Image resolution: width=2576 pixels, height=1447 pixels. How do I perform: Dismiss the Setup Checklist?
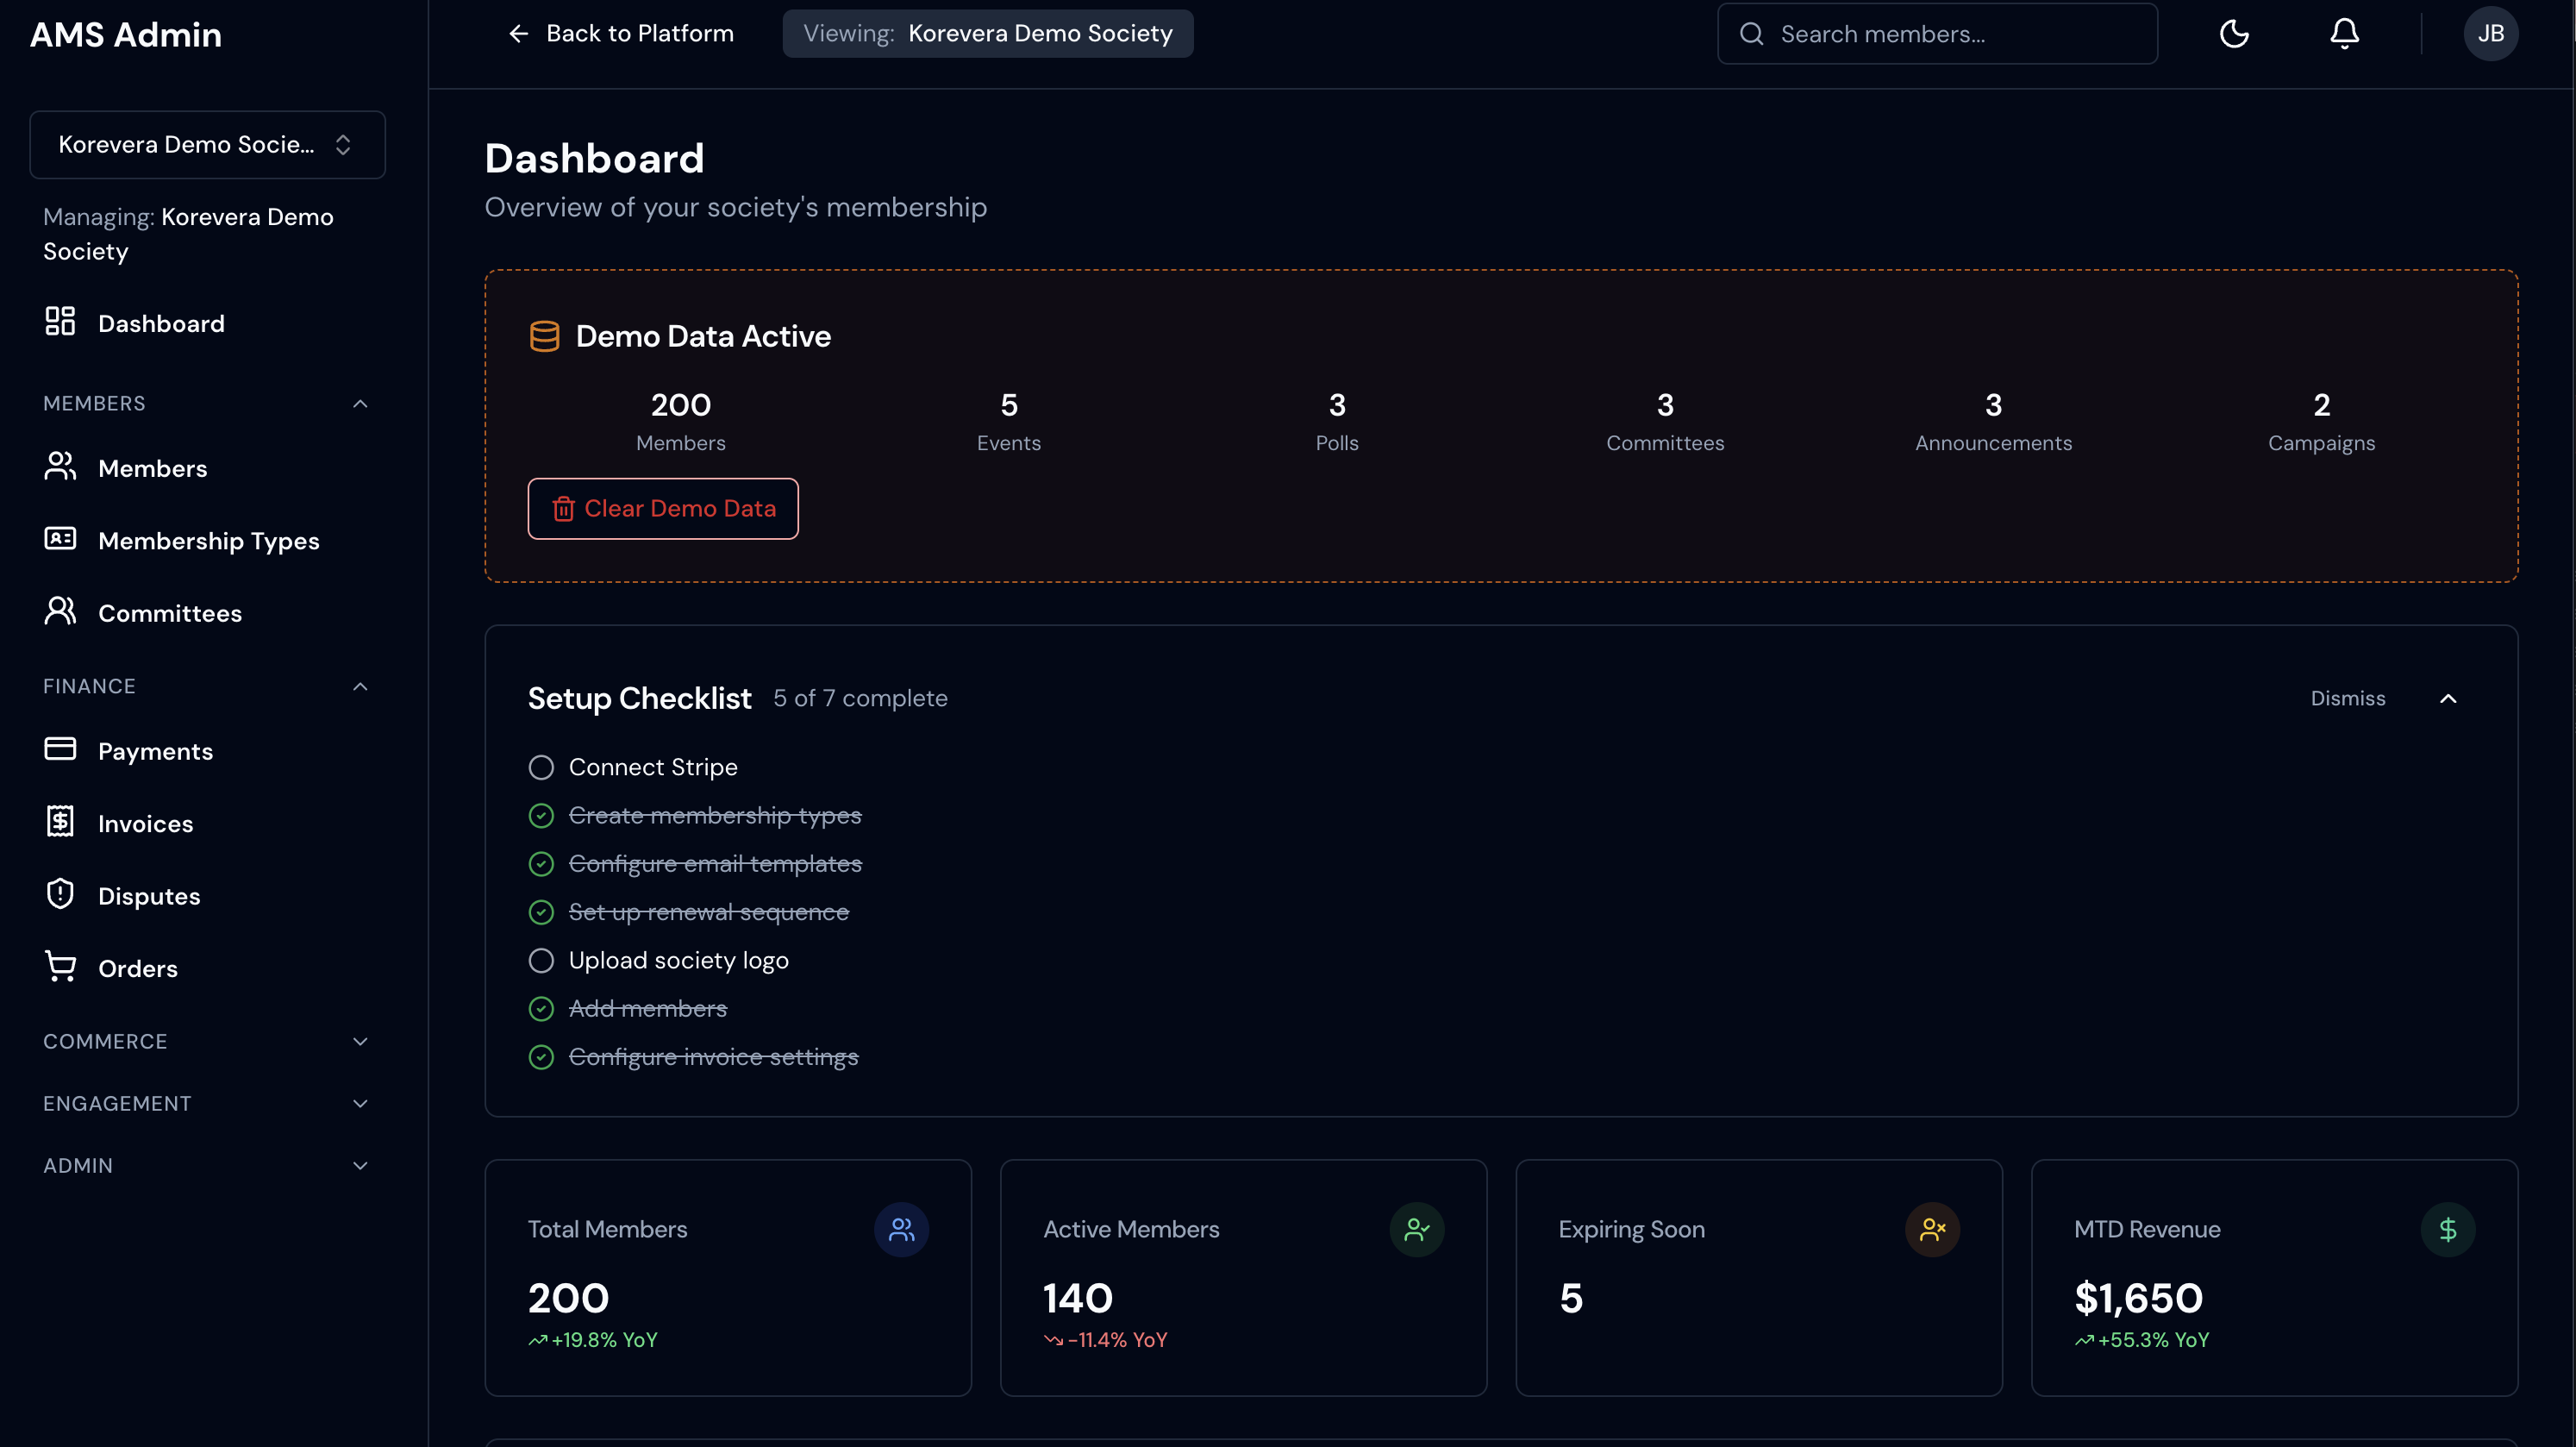pos(2347,698)
